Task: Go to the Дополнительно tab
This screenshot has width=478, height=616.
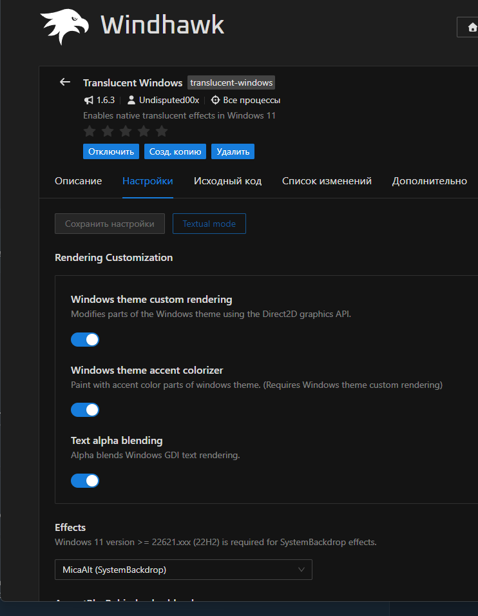Action: point(430,180)
